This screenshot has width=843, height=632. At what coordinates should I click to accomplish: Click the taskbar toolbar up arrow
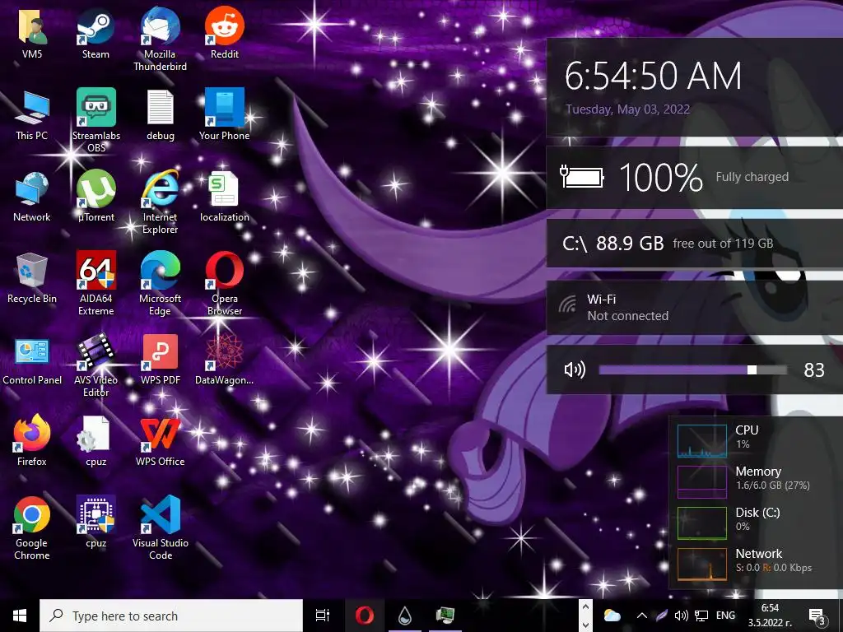click(x=585, y=606)
